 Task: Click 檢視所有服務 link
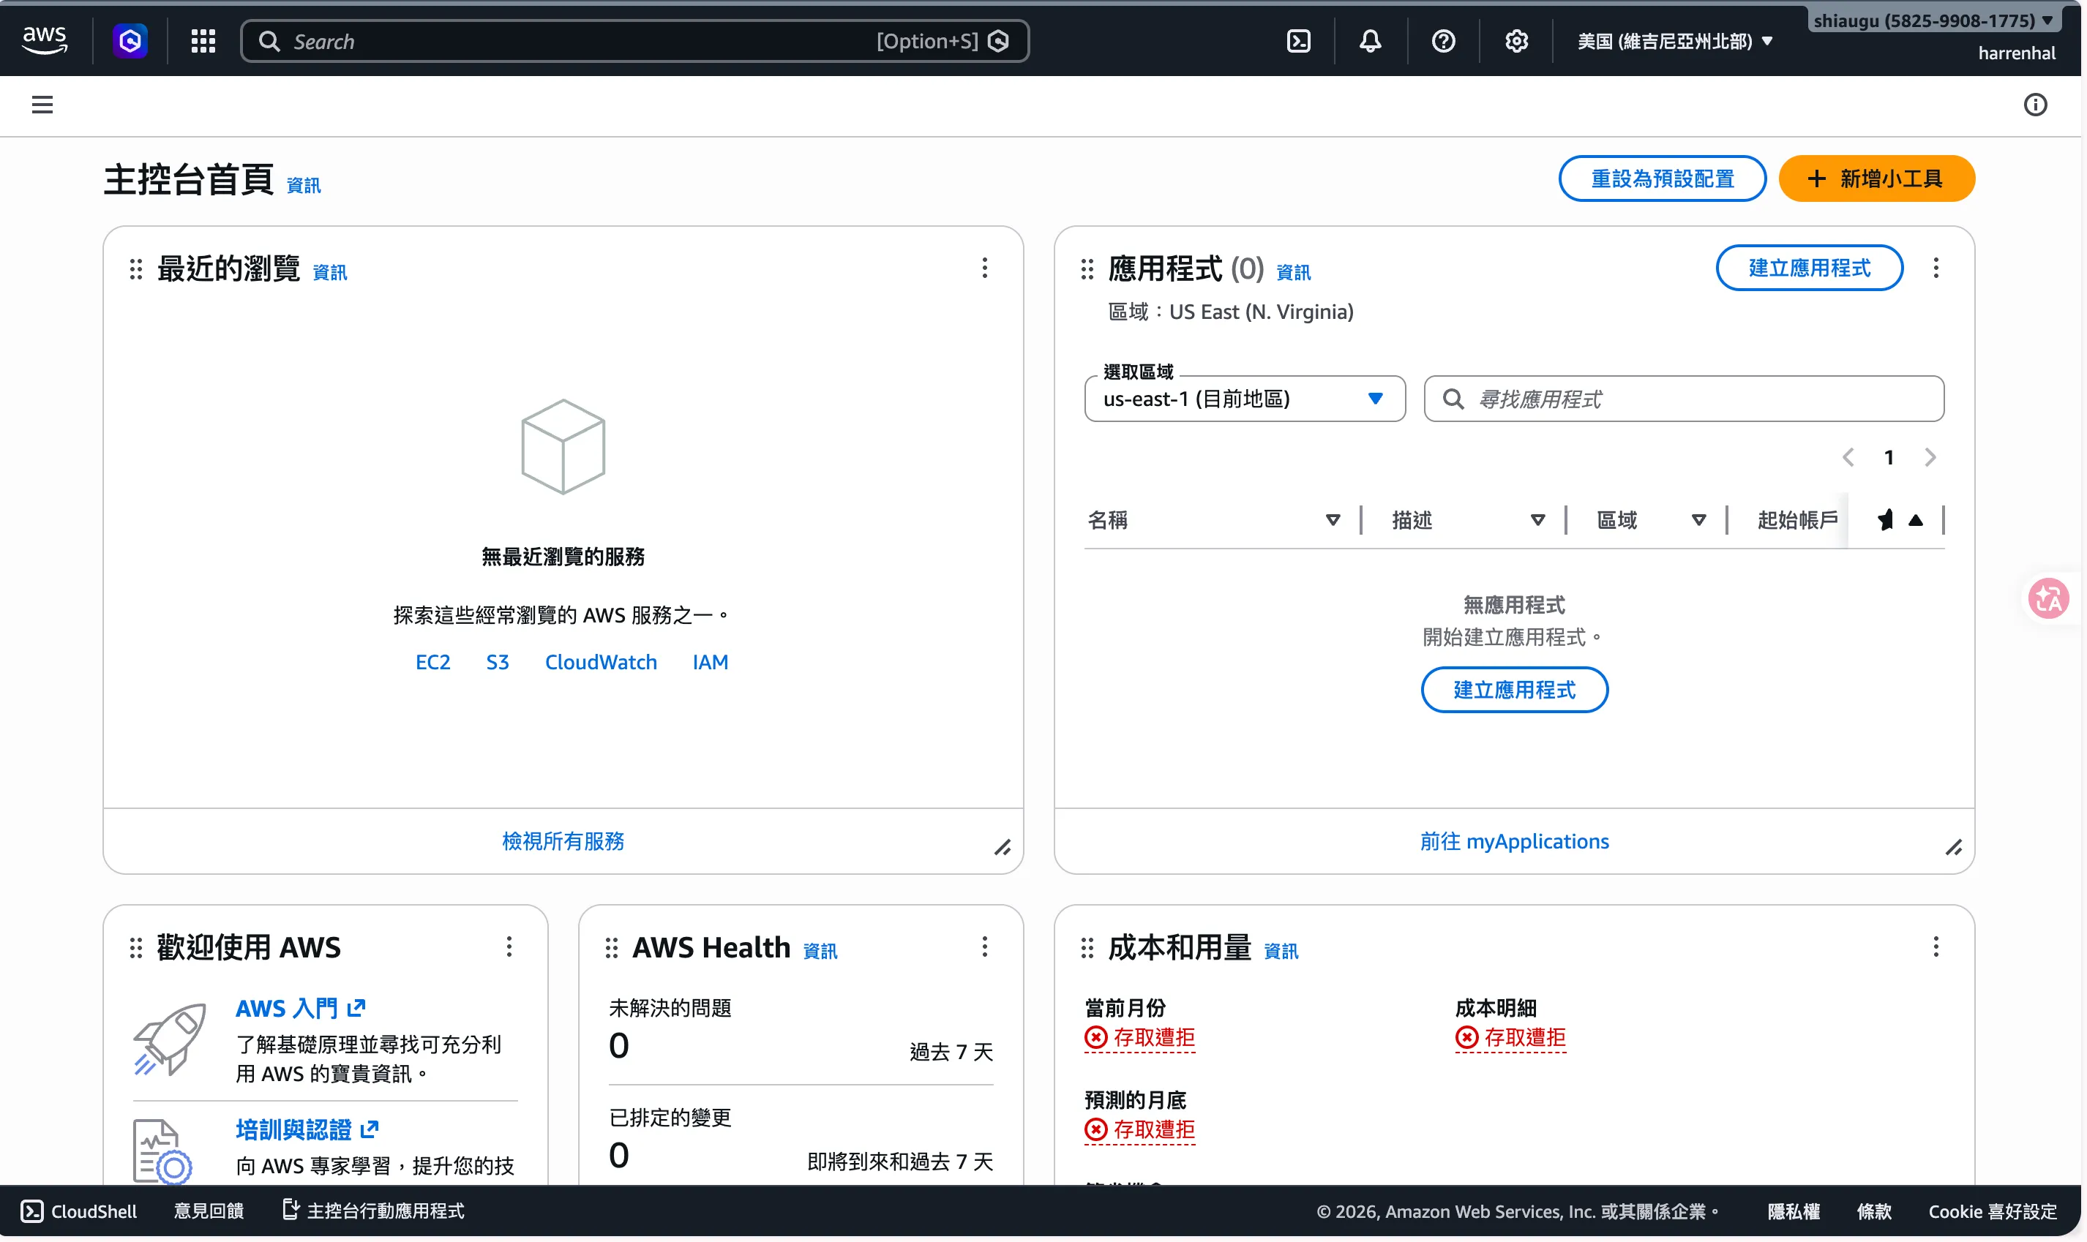tap(563, 841)
